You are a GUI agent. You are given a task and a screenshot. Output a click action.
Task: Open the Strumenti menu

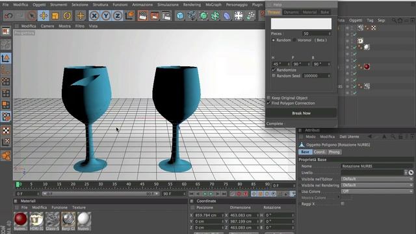click(58, 5)
